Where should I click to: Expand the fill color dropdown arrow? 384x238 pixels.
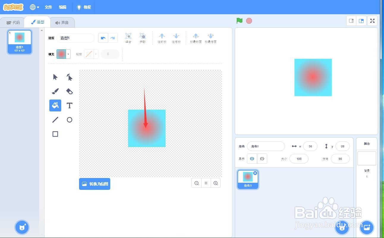point(68,54)
